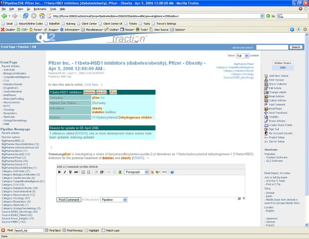Click reference 655694 in update table
The height and width of the screenshot is (239, 309).
tap(81, 133)
